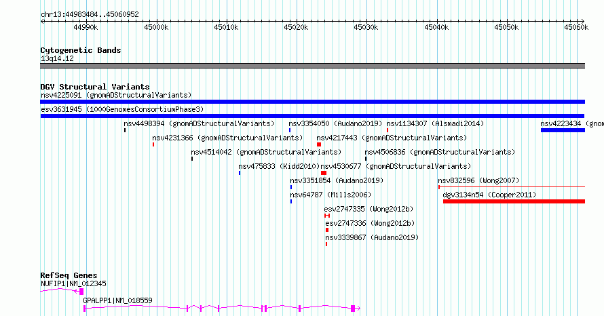Click the nsv4217443 variant label
Screen dimensions: 604x316
[x=392, y=138]
